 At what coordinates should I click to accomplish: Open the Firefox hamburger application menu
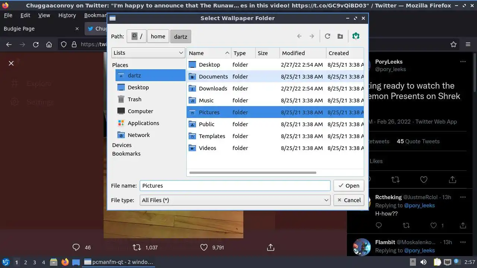point(468,44)
